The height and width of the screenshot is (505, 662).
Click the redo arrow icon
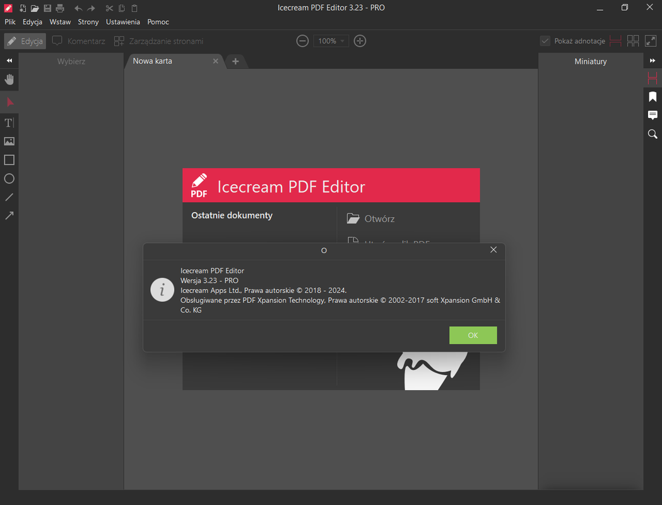[91, 8]
